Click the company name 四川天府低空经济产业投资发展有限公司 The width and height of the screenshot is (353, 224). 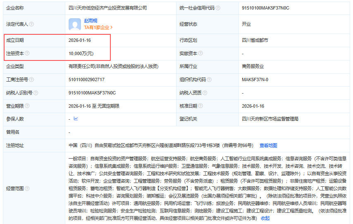click(107, 8)
